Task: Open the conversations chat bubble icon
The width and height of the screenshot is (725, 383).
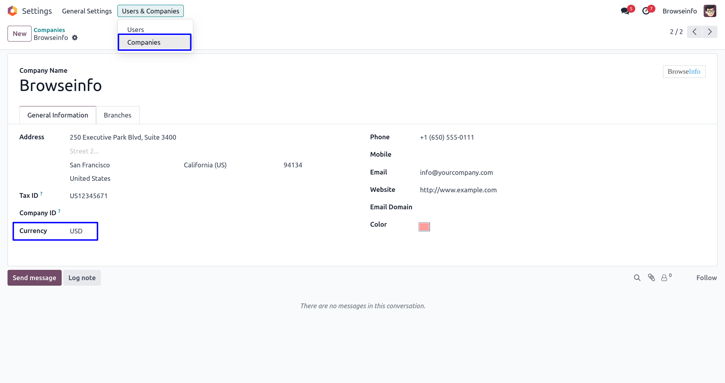Action: (625, 11)
